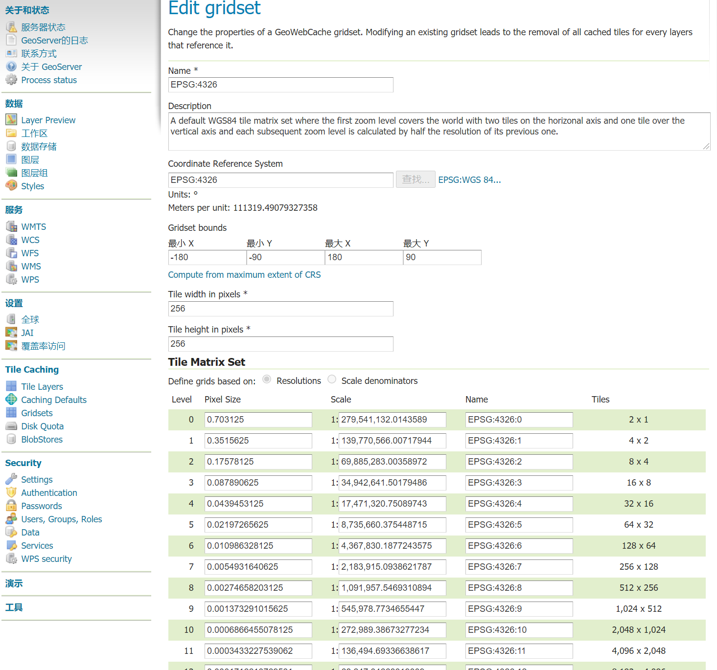Screen dimensions: 717x670
Task: Open the BlobStores menu item
Action: (42, 439)
